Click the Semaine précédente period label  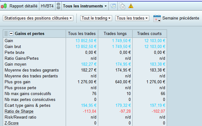[x=181, y=18]
